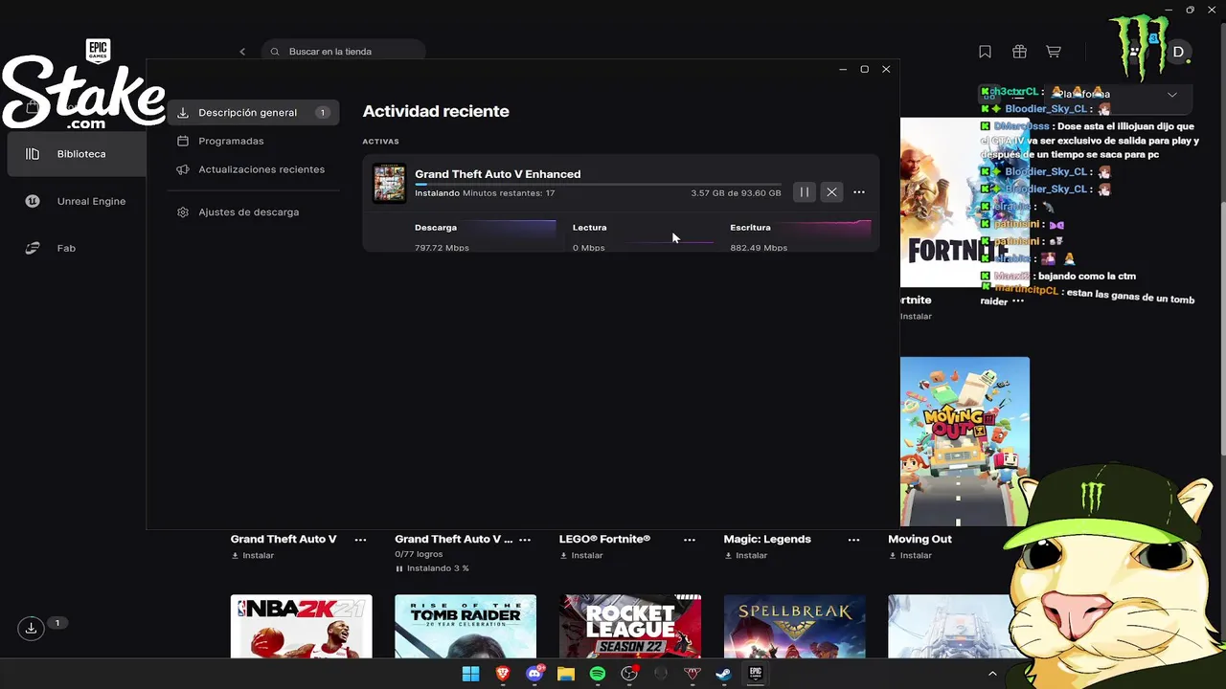
Task: Open the Rocket League Season 22 thumbnail
Action: point(630,627)
